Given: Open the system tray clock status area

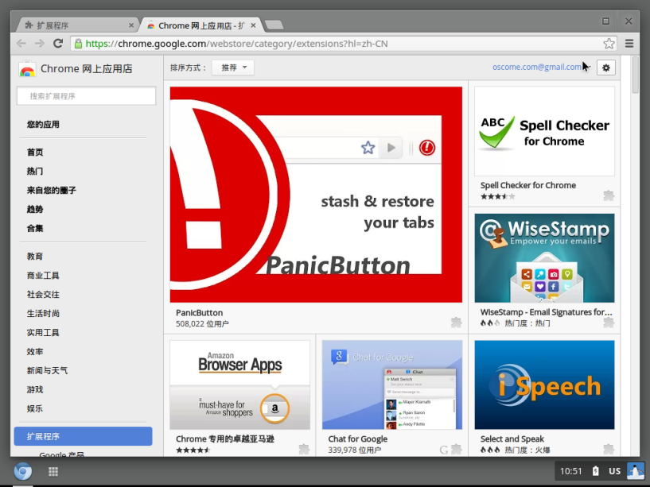Looking at the screenshot, I should (571, 471).
